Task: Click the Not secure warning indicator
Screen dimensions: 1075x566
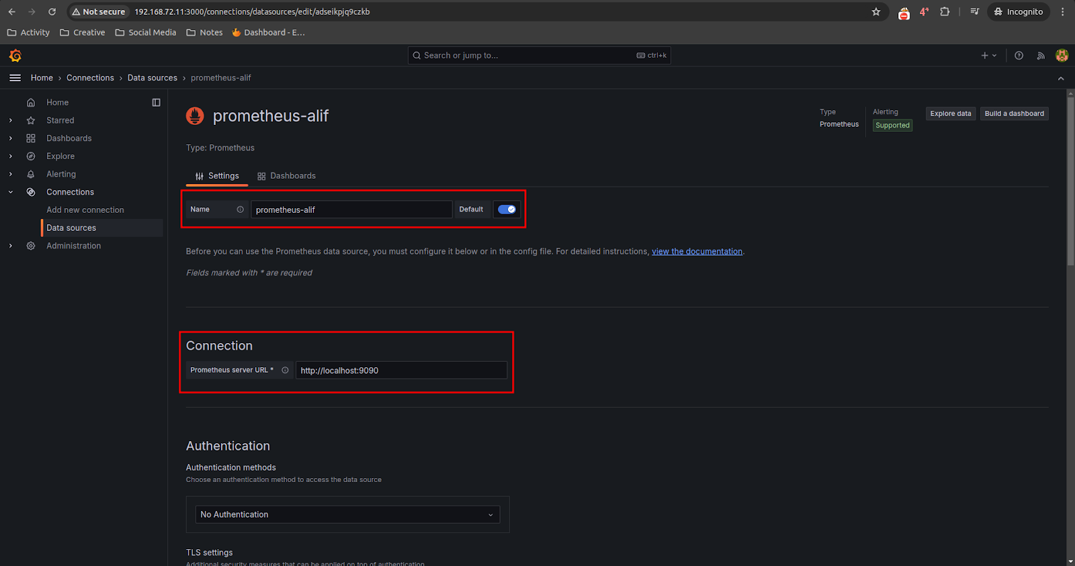Action: [99, 11]
